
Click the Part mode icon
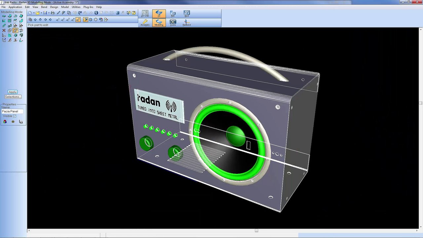tap(173, 14)
